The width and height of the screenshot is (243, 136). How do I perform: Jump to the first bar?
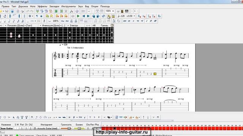click(84, 16)
